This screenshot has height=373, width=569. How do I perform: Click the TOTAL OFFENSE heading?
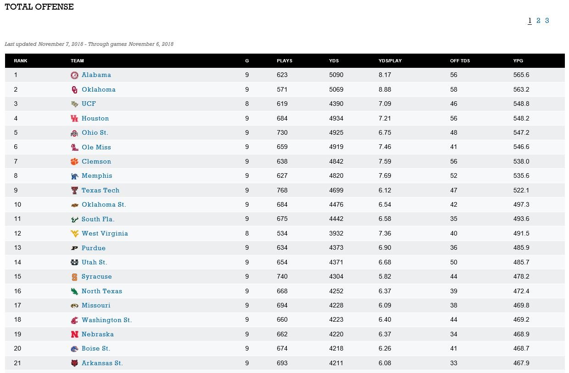pyautogui.click(x=39, y=7)
